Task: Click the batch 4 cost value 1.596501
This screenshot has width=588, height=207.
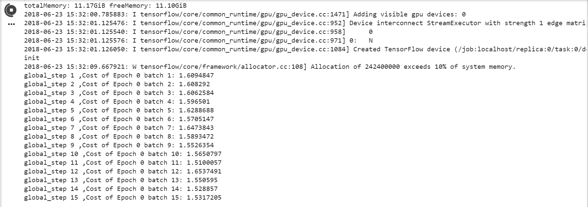Action: [x=194, y=102]
